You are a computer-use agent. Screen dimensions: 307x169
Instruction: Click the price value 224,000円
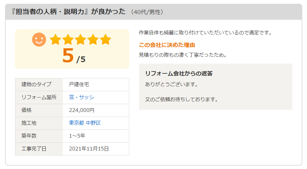(x=82, y=110)
